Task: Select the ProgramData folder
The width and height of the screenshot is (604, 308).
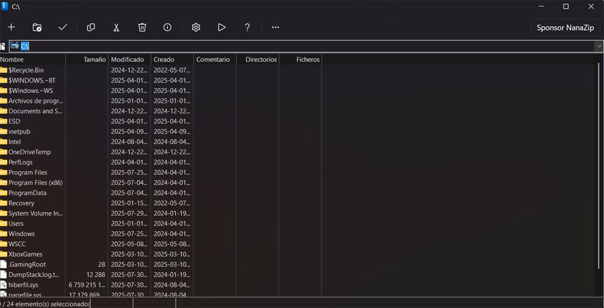Action: point(27,193)
